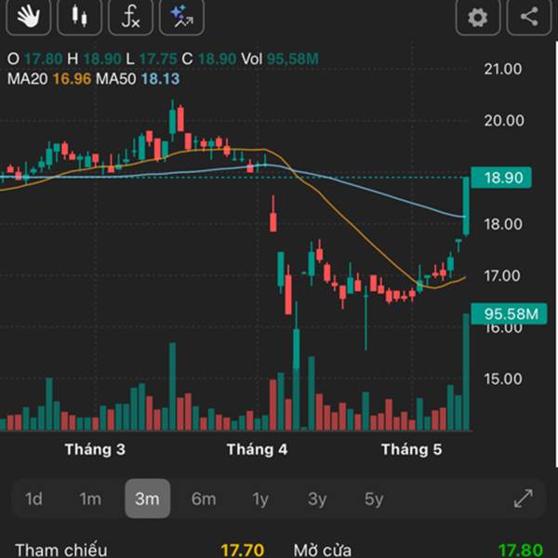Screen dimensions: 558x558
Task: Open the candlestick chart type icon
Action: (79, 16)
